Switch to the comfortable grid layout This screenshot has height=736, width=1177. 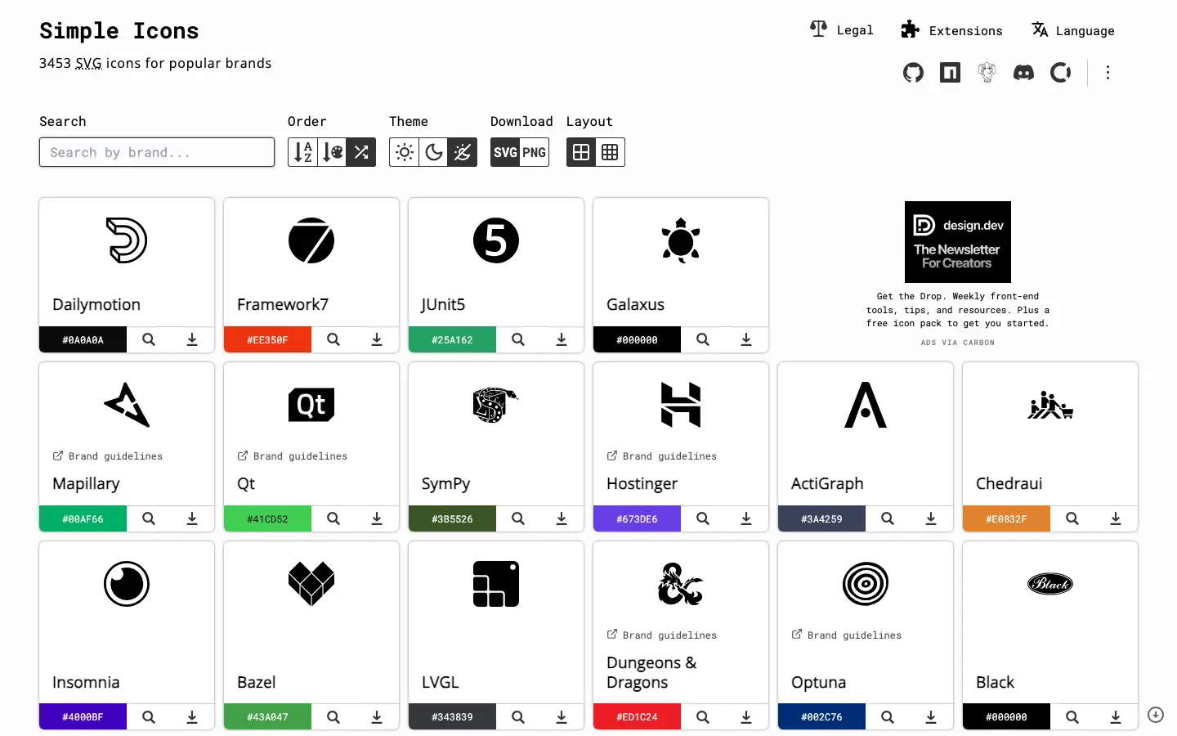pos(581,152)
